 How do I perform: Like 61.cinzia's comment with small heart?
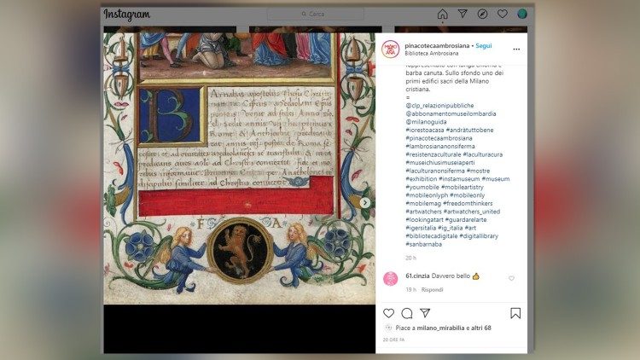511,278
